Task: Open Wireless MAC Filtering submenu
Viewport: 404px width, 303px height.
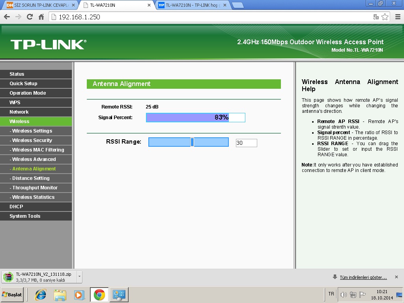Action: [36, 150]
